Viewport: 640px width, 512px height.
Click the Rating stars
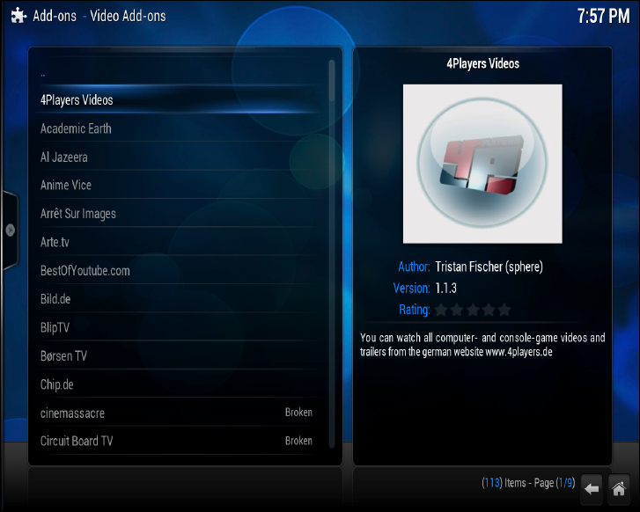tap(473, 310)
